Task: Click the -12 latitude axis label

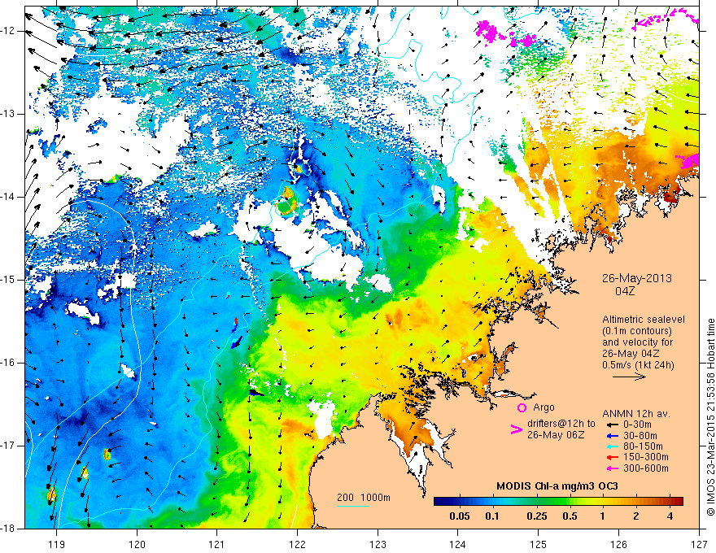Action: [8, 31]
